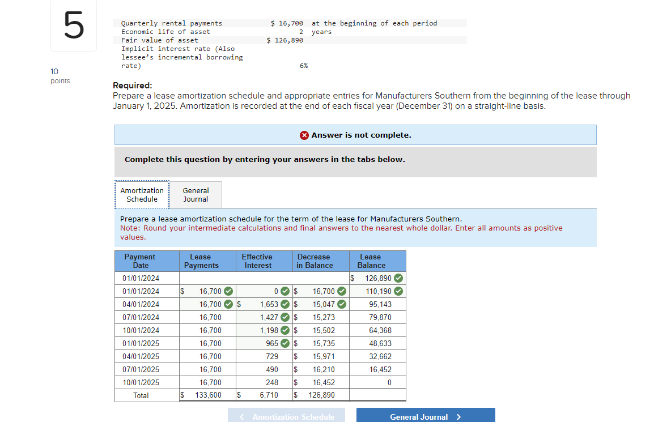Click the question number 5 box
This screenshot has width=671, height=422.
pyautogui.click(x=74, y=25)
